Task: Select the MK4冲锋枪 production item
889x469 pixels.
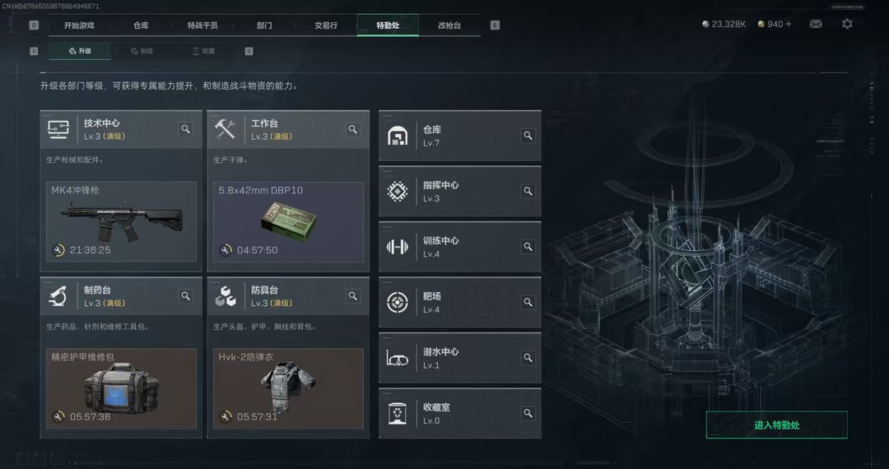Action: [x=121, y=221]
